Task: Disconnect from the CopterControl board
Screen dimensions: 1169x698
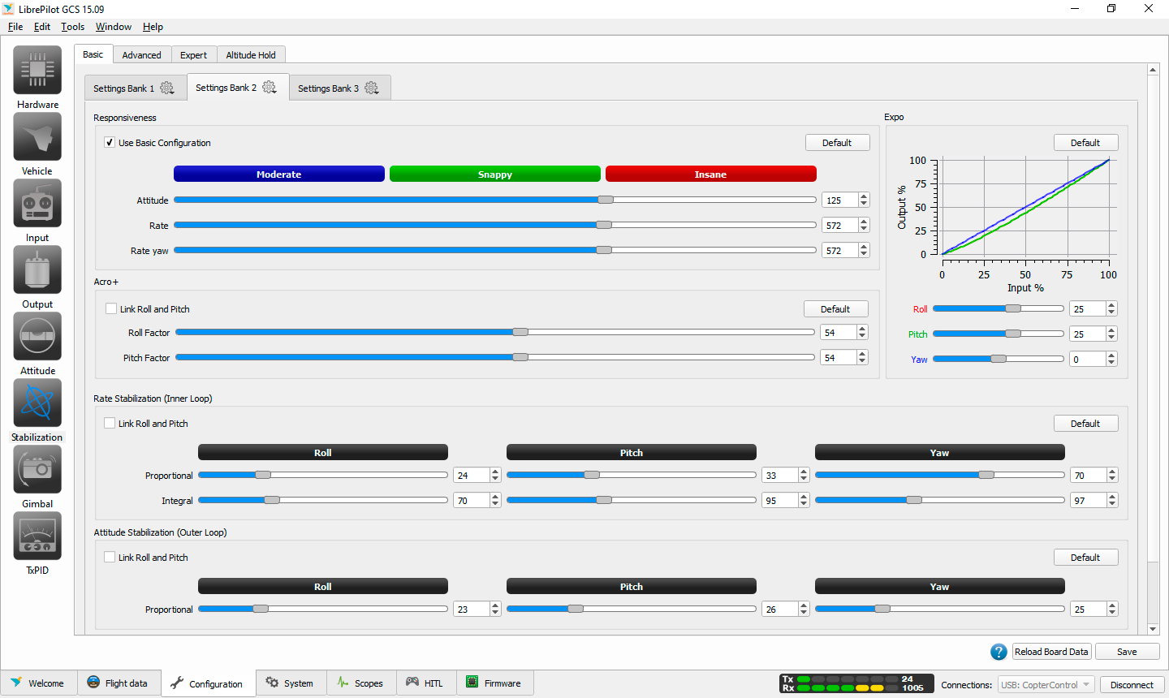Action: 1132,684
